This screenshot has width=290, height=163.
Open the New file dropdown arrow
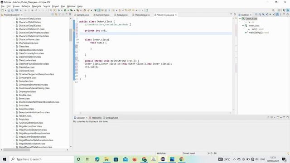5,10
